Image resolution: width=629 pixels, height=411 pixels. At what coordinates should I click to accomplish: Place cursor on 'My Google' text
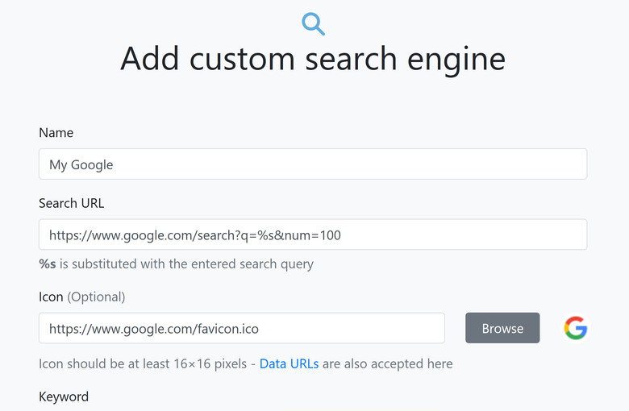point(81,164)
